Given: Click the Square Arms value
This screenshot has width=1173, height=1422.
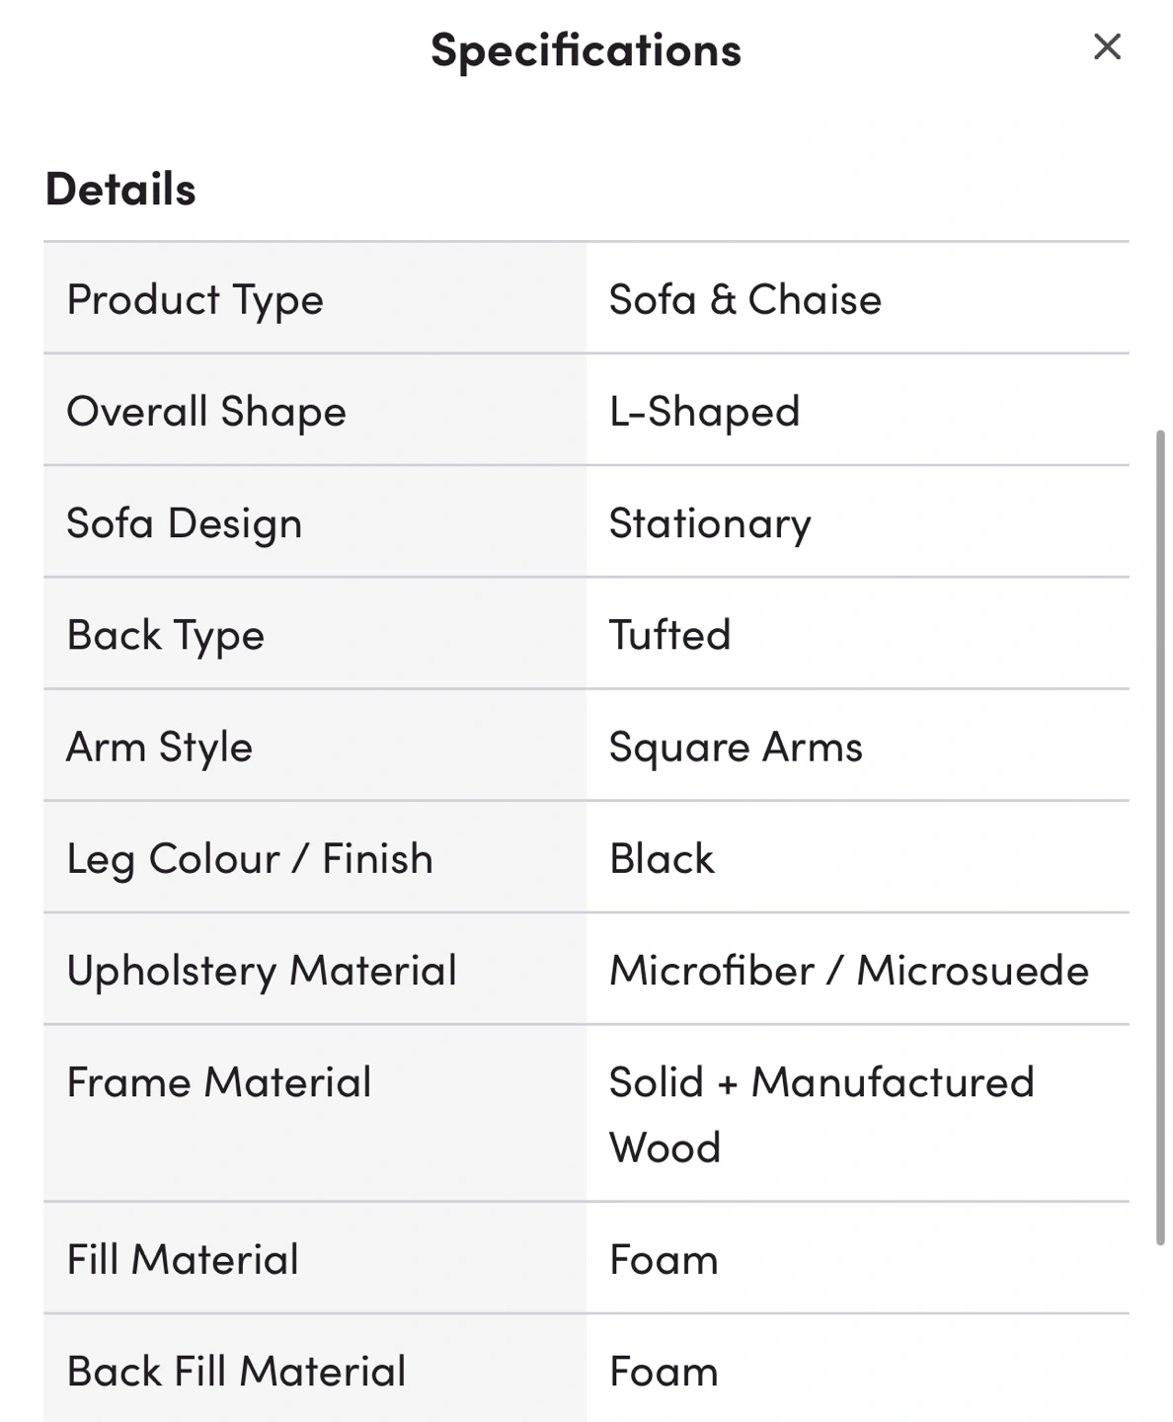Looking at the screenshot, I should coord(736,747).
